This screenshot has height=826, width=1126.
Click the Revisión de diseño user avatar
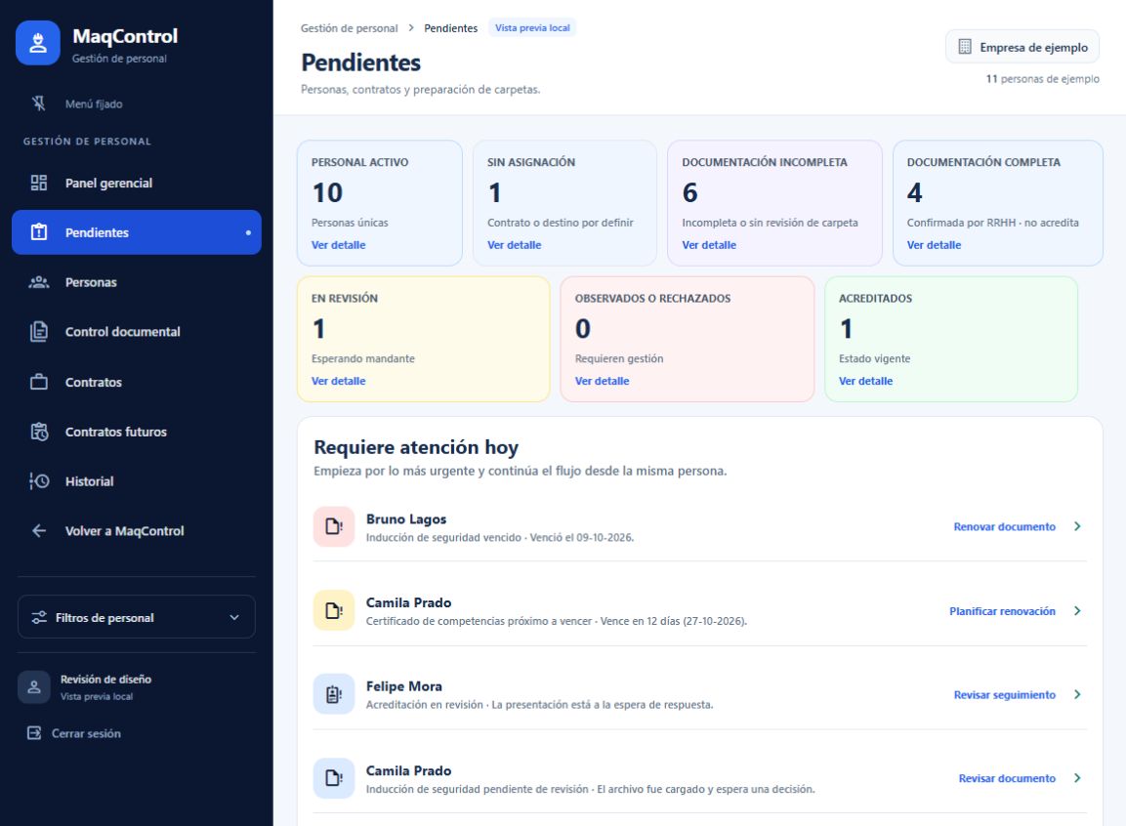coord(34,686)
